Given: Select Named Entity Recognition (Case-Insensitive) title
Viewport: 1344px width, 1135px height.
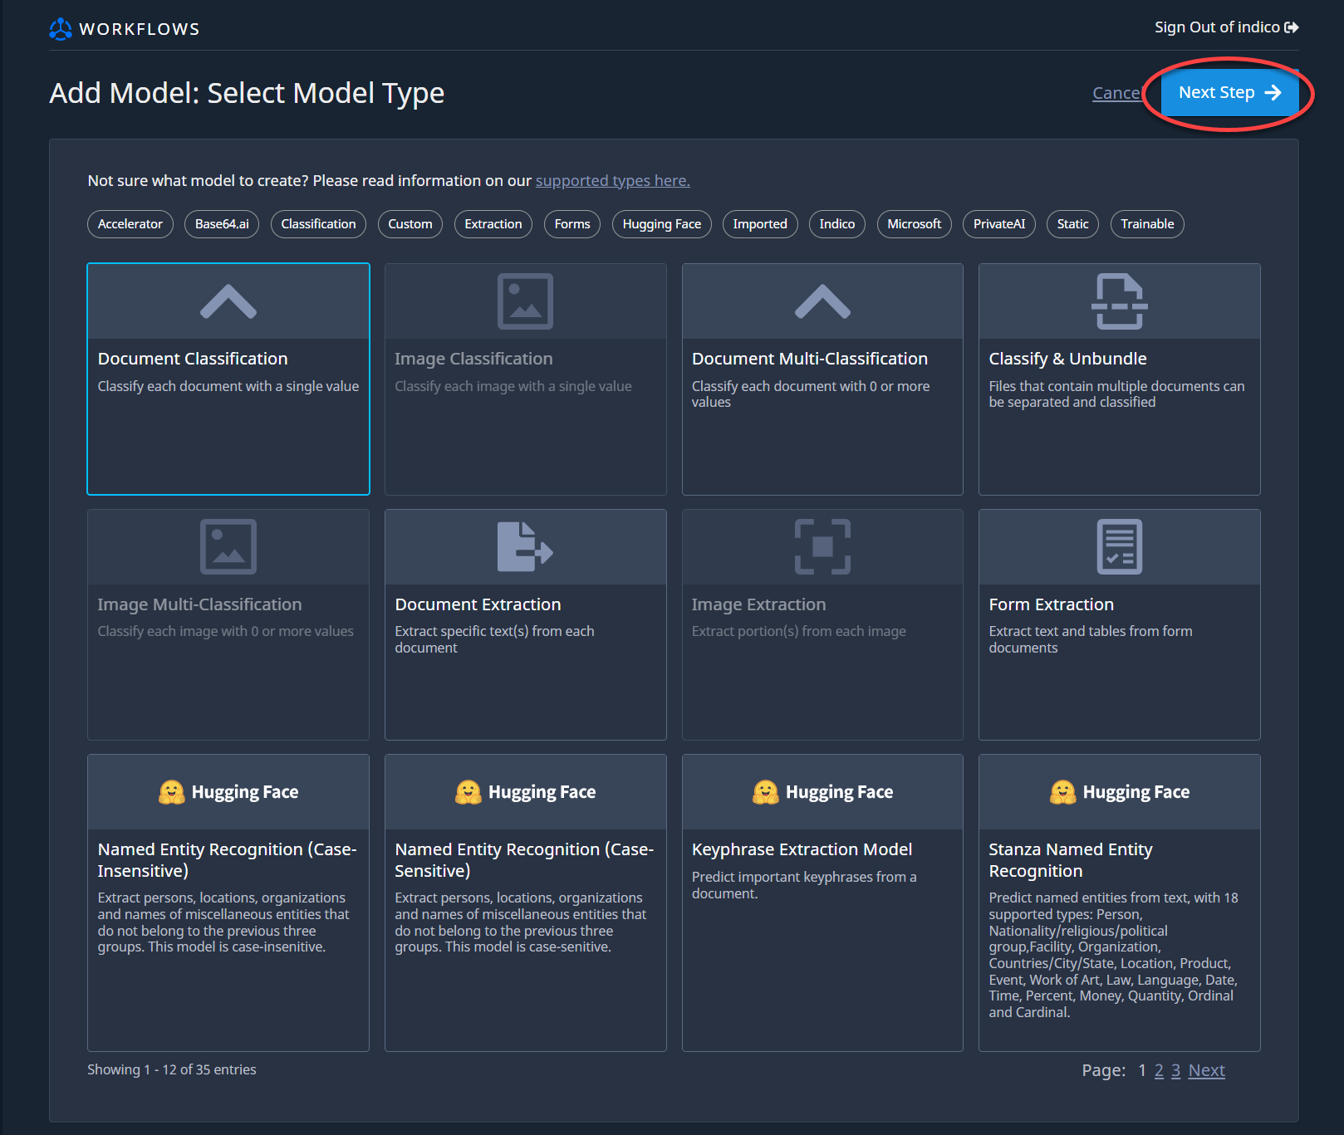Looking at the screenshot, I should (x=227, y=860).
